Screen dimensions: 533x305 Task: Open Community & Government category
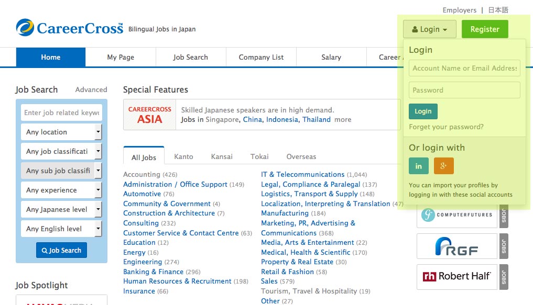(x=167, y=204)
